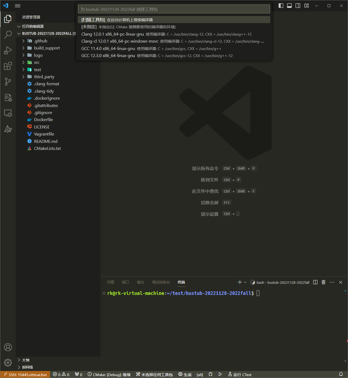
Task: Open the Source Control view
Action: coord(8,82)
